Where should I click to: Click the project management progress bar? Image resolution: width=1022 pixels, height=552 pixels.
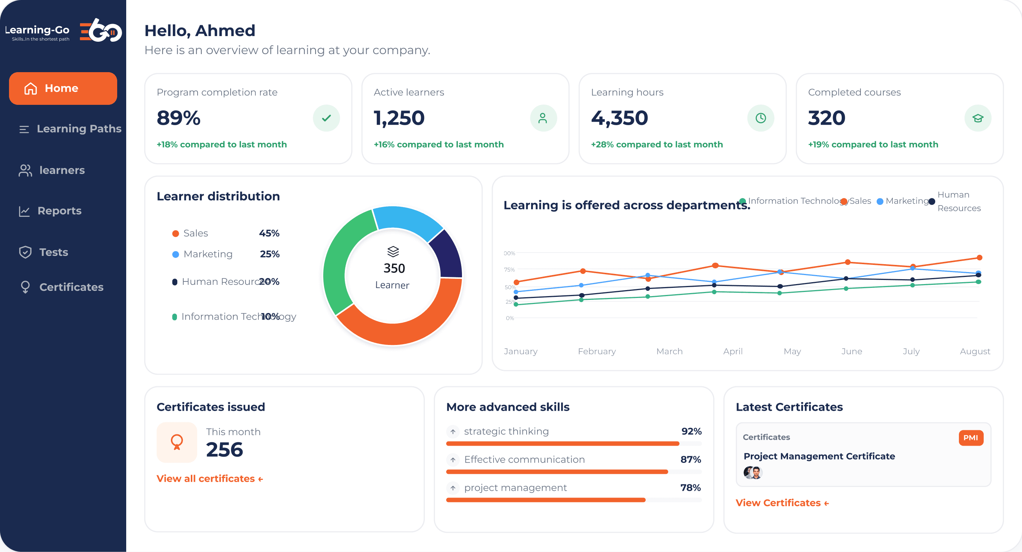574,500
